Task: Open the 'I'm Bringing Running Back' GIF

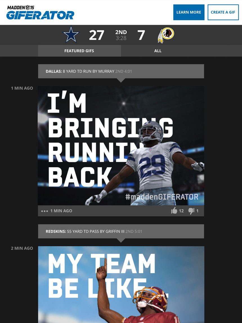Action: (121, 146)
